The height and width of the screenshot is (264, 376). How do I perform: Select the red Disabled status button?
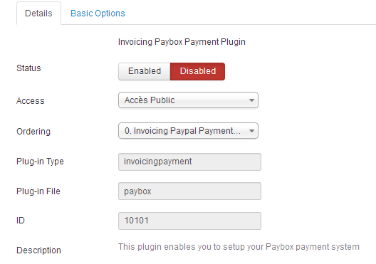click(197, 71)
